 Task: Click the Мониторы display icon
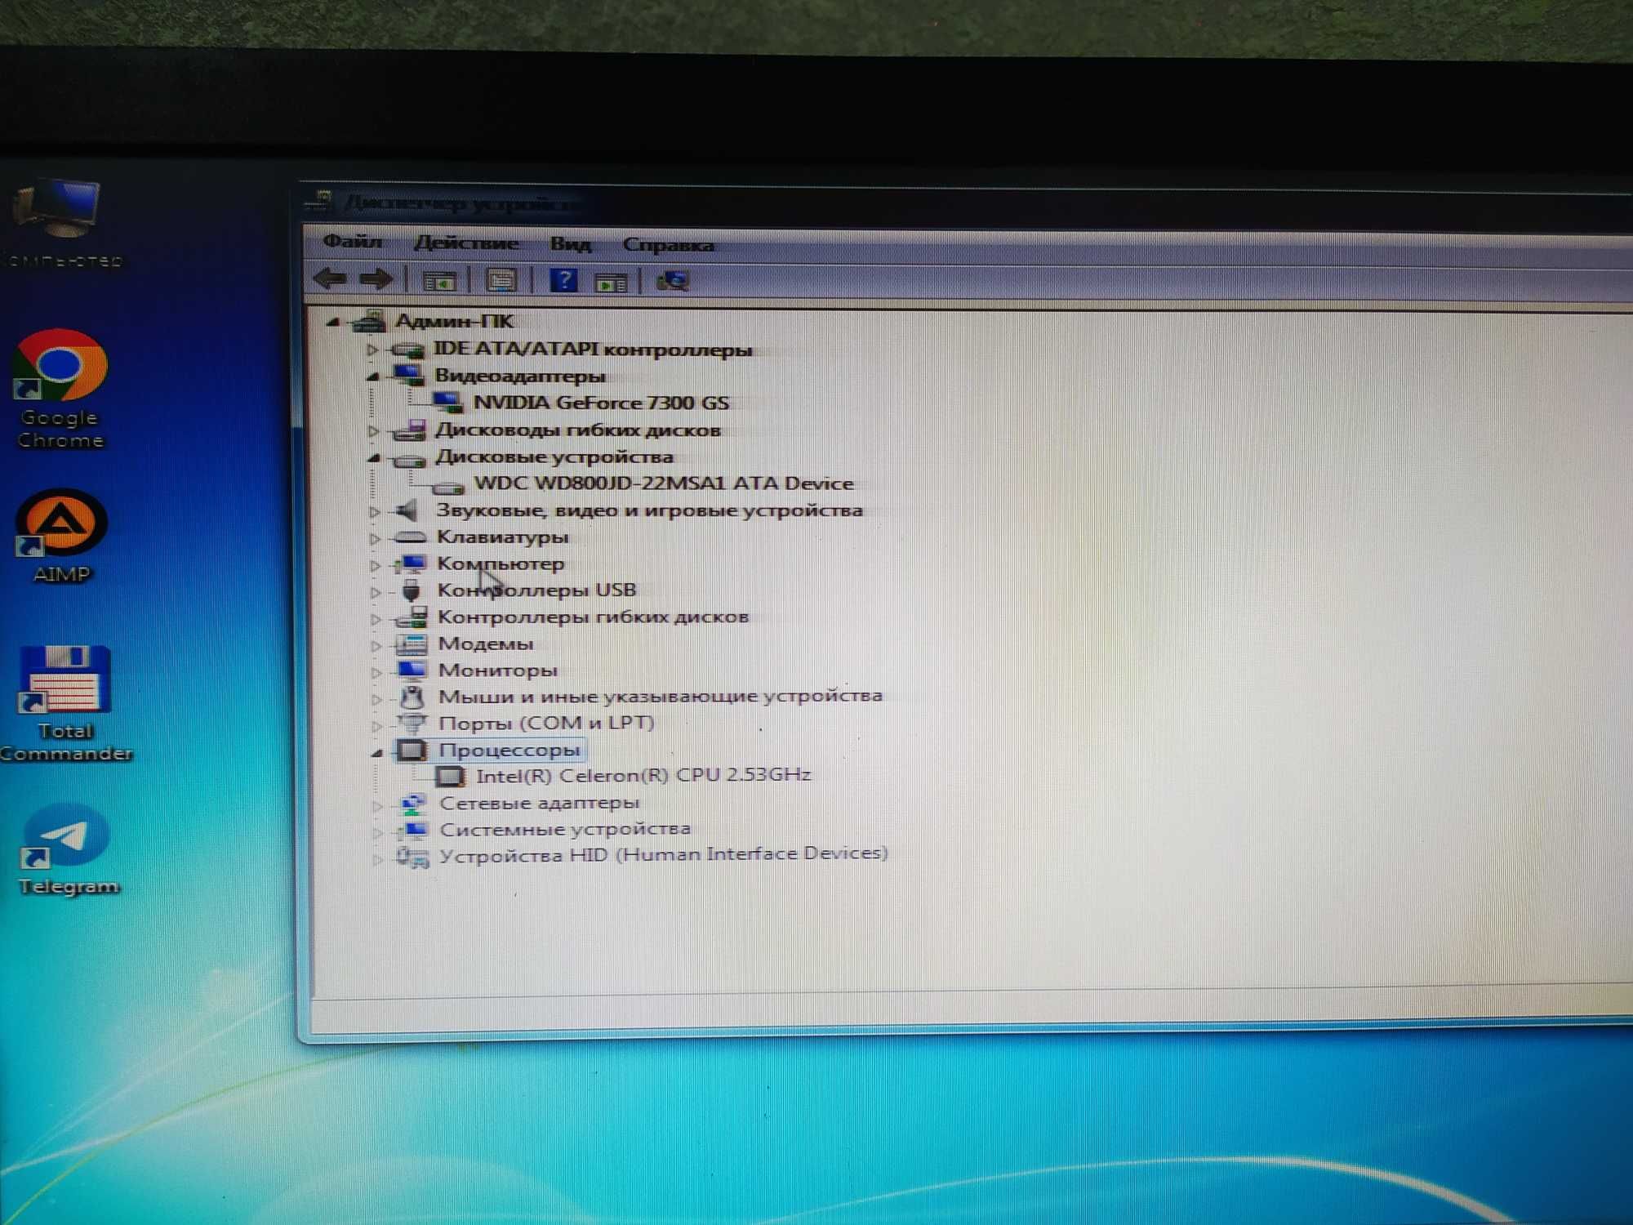[412, 670]
